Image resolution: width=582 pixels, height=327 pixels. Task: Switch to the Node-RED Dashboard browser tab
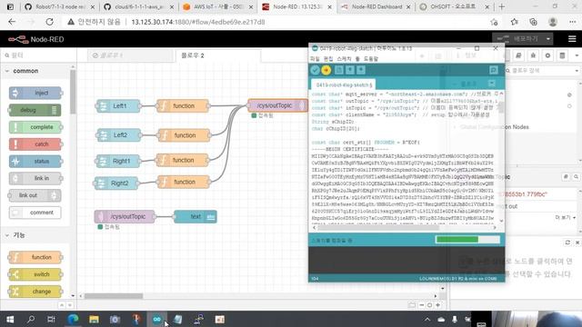pyautogui.click(x=376, y=7)
